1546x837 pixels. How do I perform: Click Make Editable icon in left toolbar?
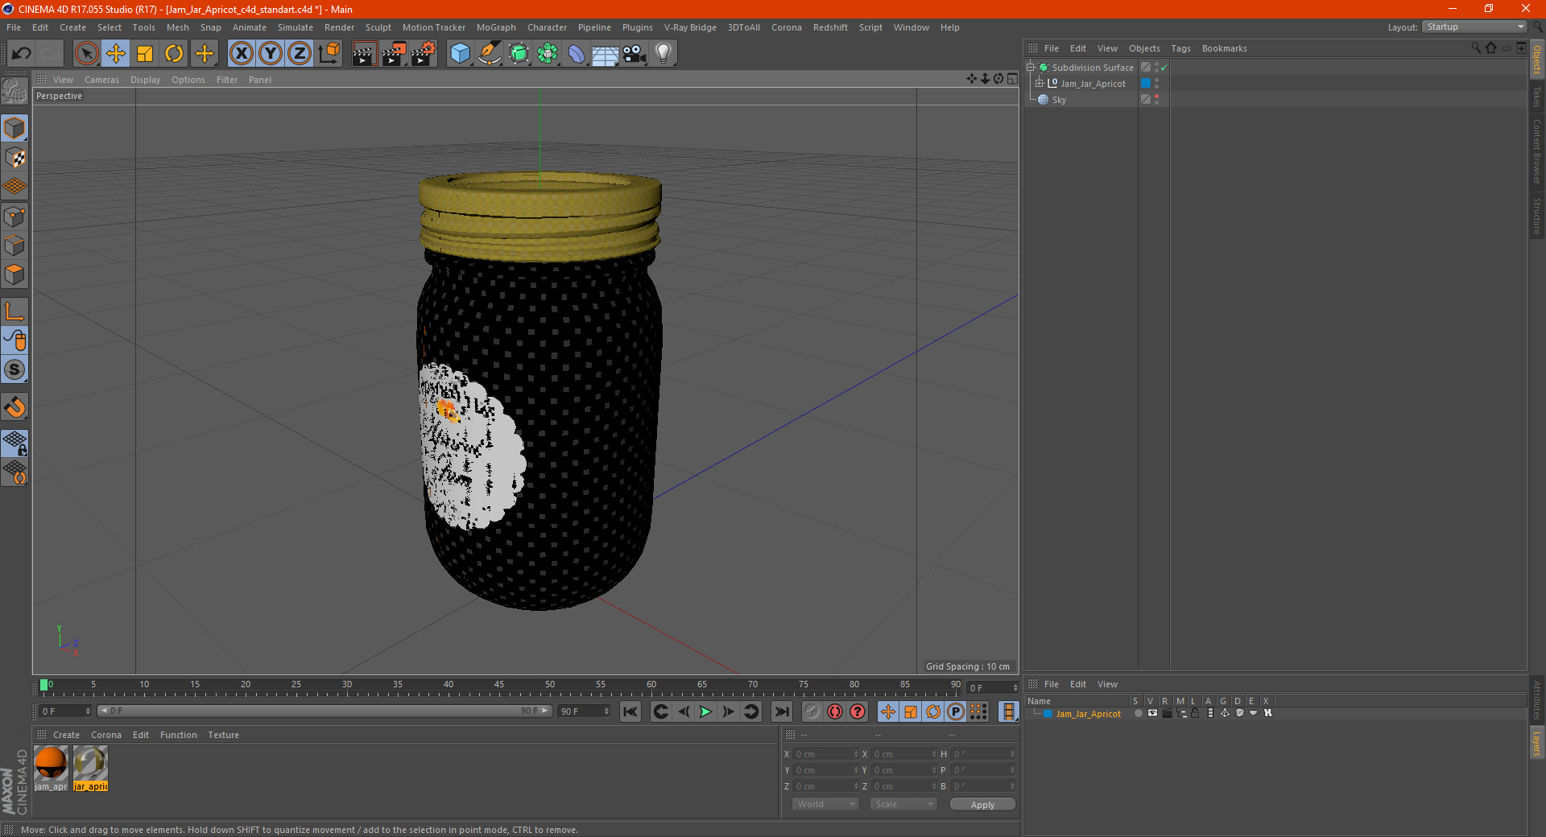[x=14, y=92]
